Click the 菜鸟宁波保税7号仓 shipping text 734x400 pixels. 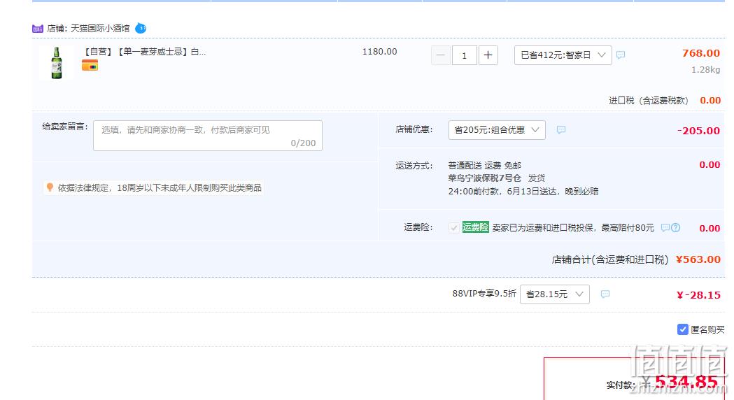point(484,178)
